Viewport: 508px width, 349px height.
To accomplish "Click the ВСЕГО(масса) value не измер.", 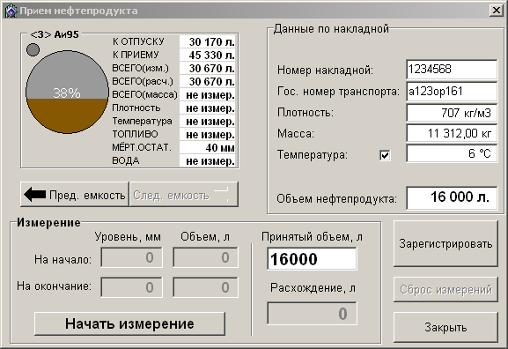I will 208,95.
